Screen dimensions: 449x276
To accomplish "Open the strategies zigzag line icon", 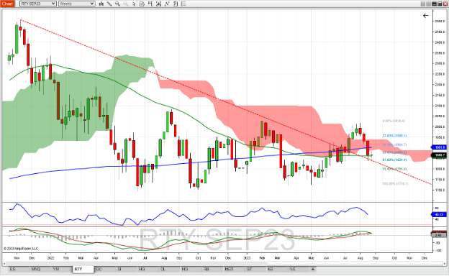I will point(167,4).
